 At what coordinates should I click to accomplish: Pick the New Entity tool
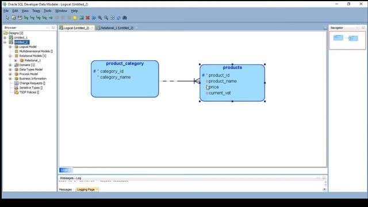click(x=14, y=18)
